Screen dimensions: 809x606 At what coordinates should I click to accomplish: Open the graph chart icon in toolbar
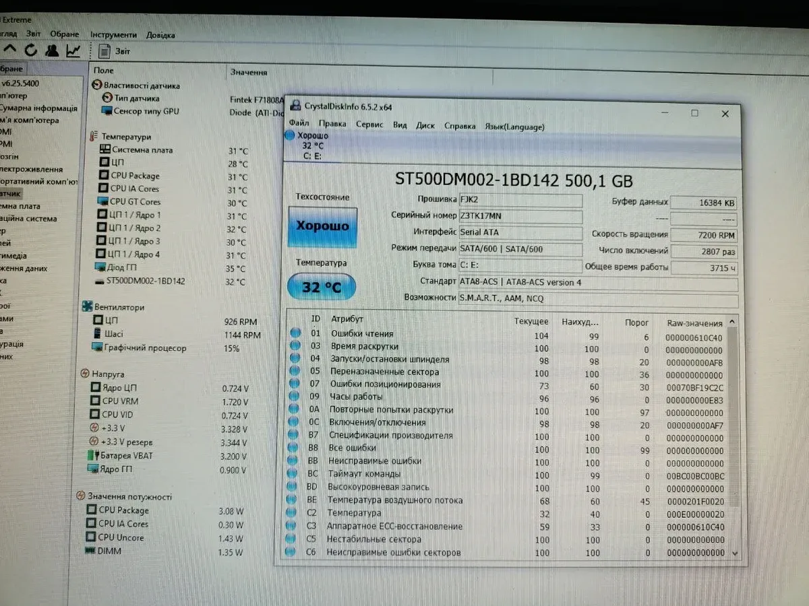click(x=73, y=50)
